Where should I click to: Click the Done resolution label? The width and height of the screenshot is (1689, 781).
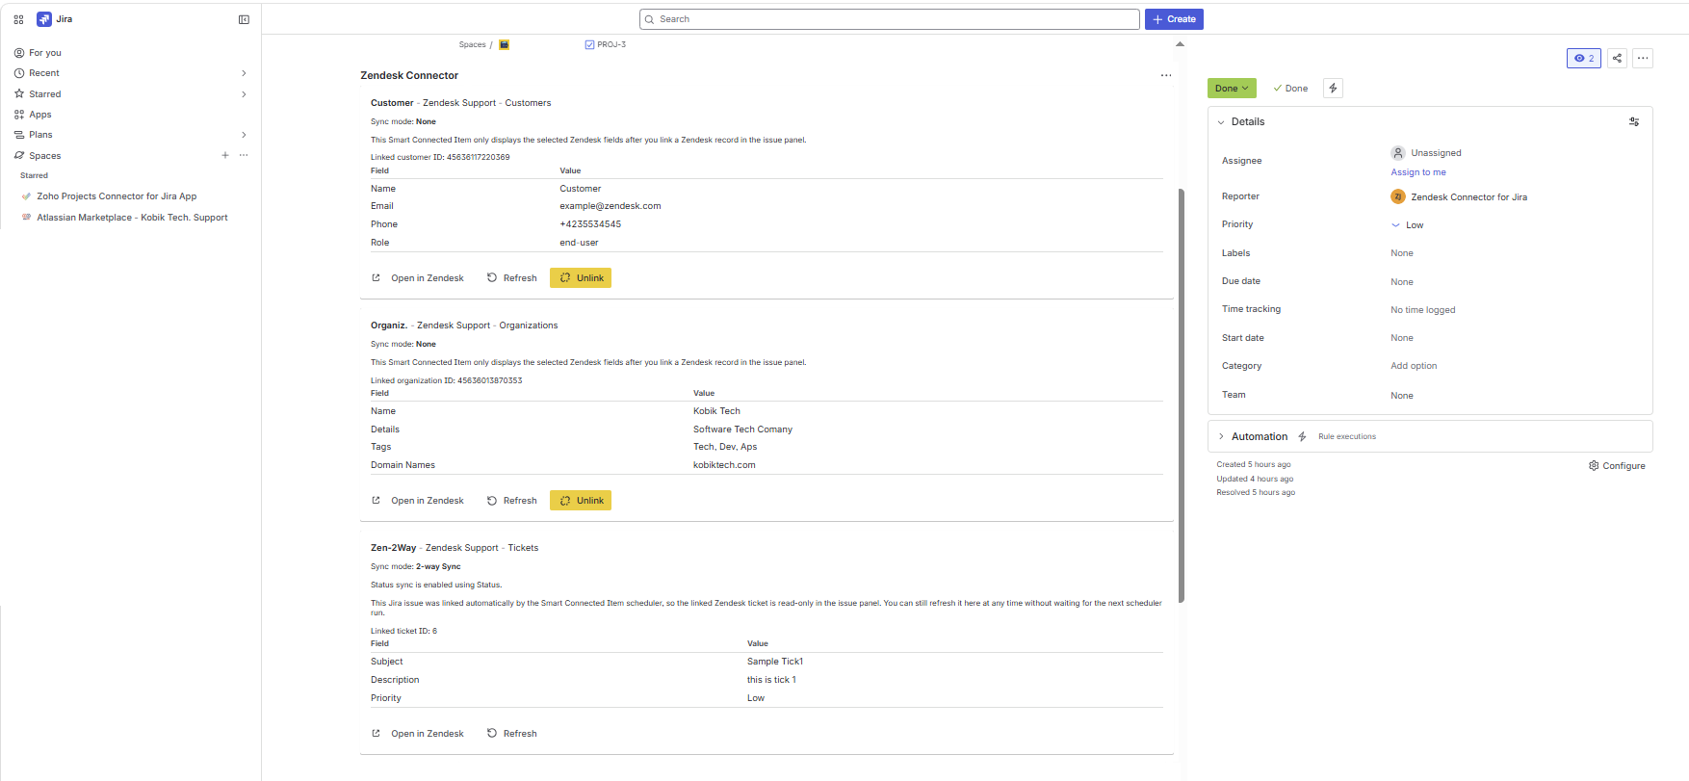click(1290, 89)
